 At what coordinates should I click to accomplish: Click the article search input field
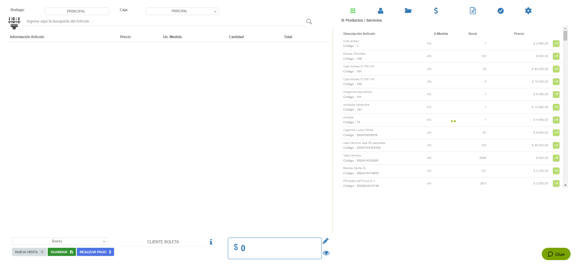(164, 21)
